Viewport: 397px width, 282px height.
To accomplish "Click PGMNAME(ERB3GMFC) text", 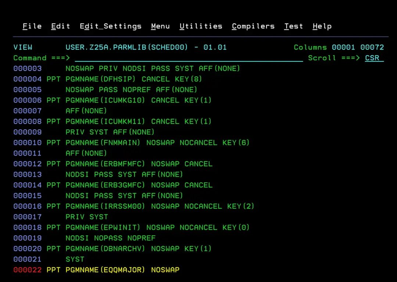I will pos(105,185).
